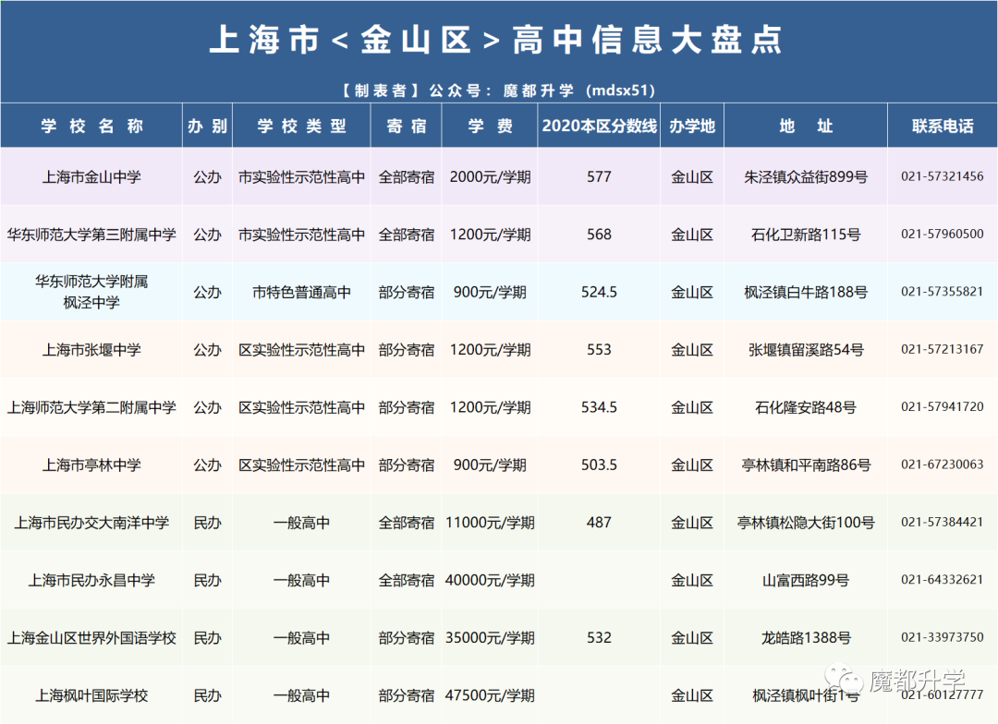The height and width of the screenshot is (724, 998).
Task: Click 区实验性示范性高中 in the 上海市张堰中学 row
Action: pyautogui.click(x=301, y=350)
